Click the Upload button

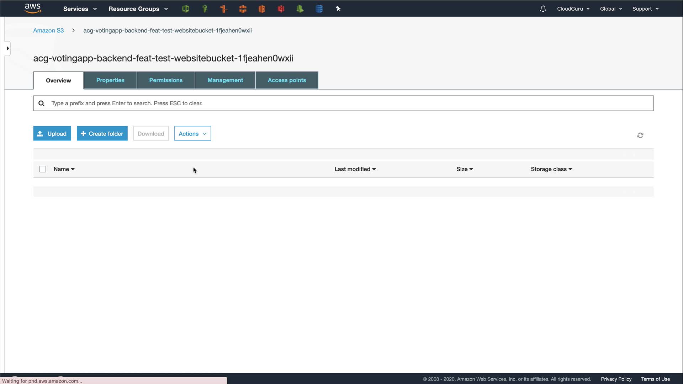[x=52, y=134]
